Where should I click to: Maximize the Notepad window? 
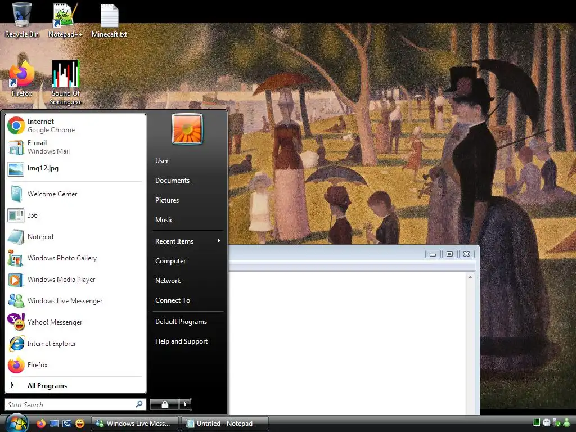click(449, 254)
